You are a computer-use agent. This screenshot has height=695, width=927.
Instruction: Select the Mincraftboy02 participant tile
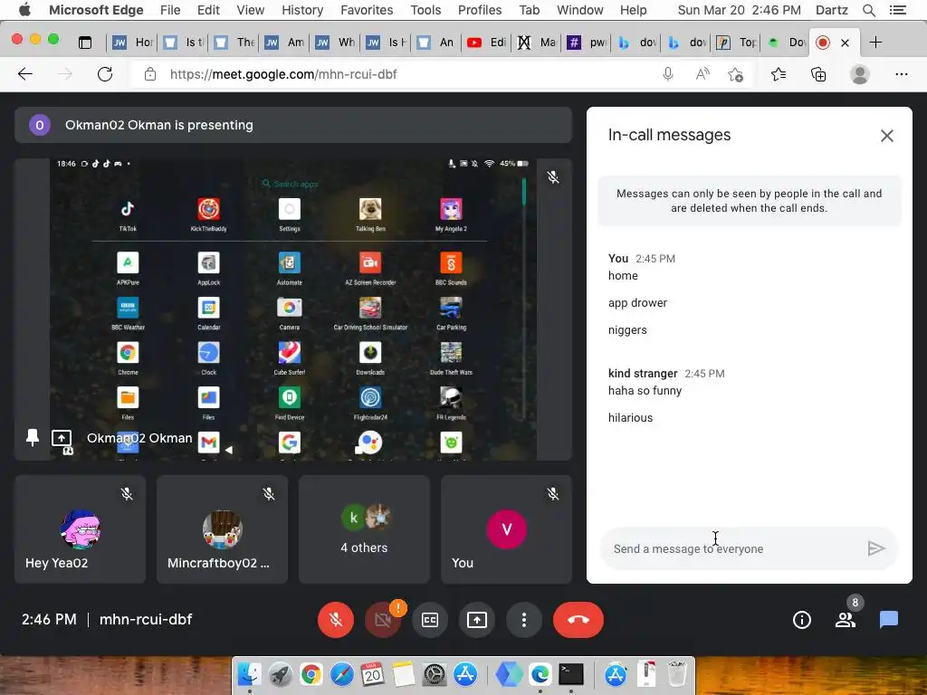(223, 528)
